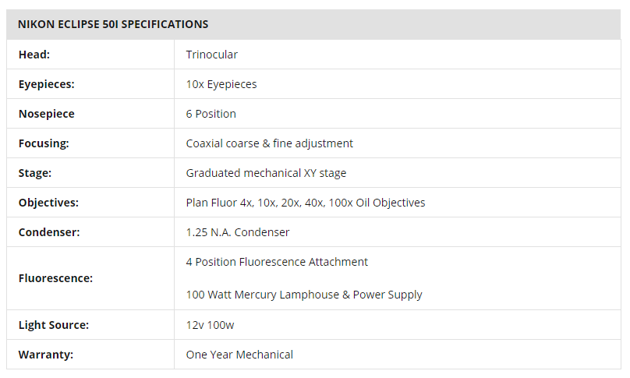630x378 pixels.
Task: Click Coaxial coarse & fine adjustment text
Action: click(x=270, y=143)
